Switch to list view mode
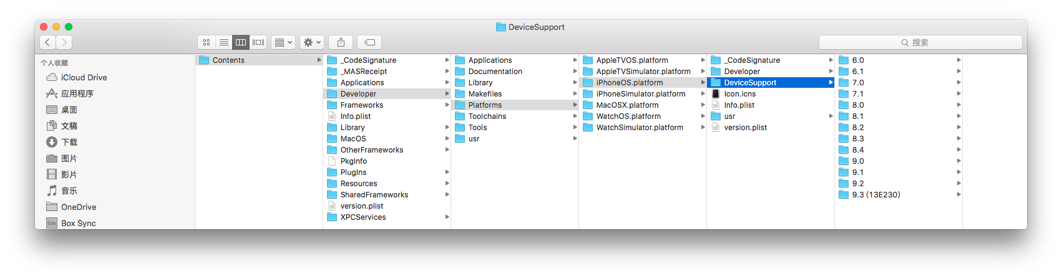 click(x=224, y=42)
